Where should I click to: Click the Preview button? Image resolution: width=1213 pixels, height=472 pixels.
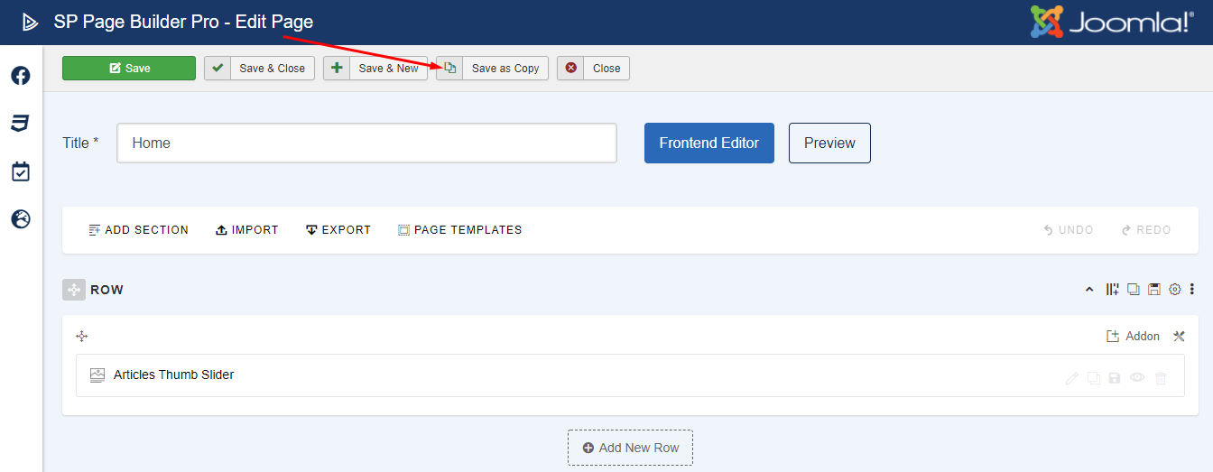pyautogui.click(x=829, y=143)
